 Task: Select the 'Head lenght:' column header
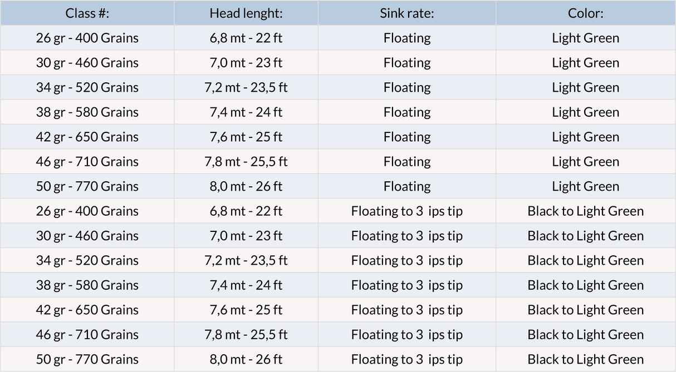(246, 13)
